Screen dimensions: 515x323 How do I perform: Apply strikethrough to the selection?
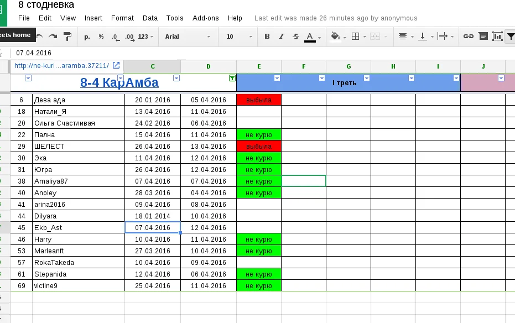pyautogui.click(x=295, y=36)
